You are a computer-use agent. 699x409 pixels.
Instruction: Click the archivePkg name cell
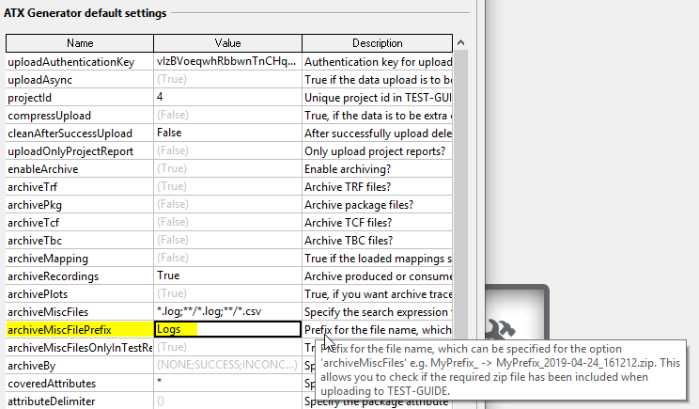[80, 204]
